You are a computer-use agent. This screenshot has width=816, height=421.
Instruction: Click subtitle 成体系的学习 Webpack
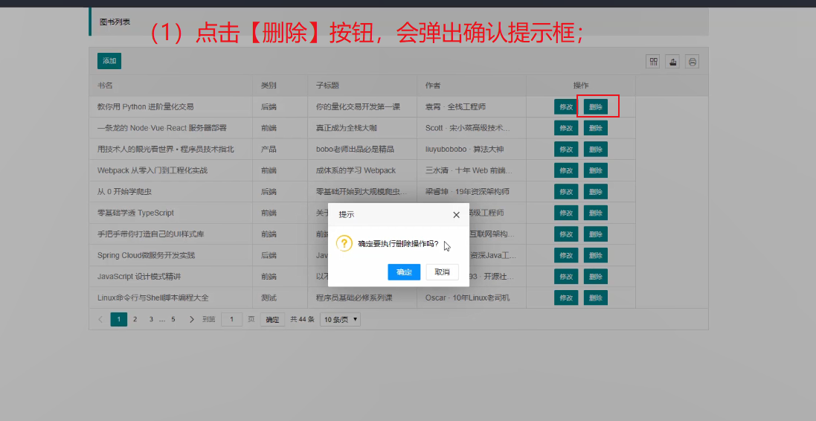pos(356,170)
